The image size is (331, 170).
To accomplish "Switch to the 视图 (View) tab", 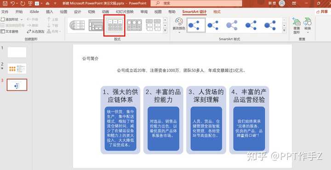I will point(158,12).
